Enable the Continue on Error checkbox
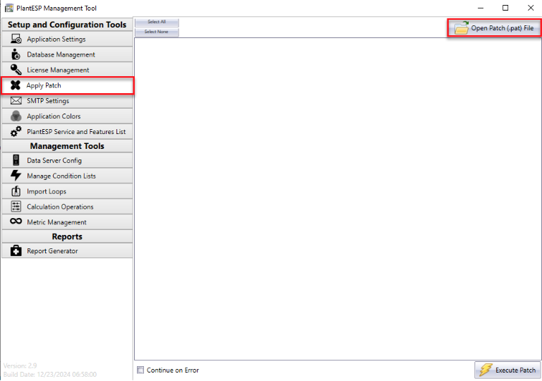 point(140,370)
